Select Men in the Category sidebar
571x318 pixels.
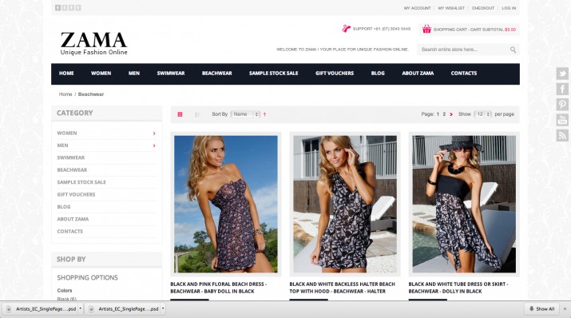(62, 145)
